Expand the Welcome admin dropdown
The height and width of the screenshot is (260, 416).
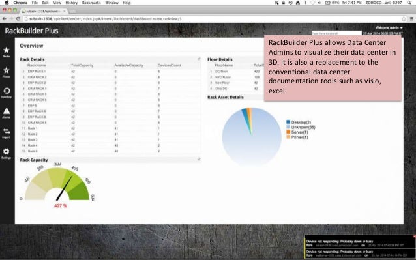(389, 27)
